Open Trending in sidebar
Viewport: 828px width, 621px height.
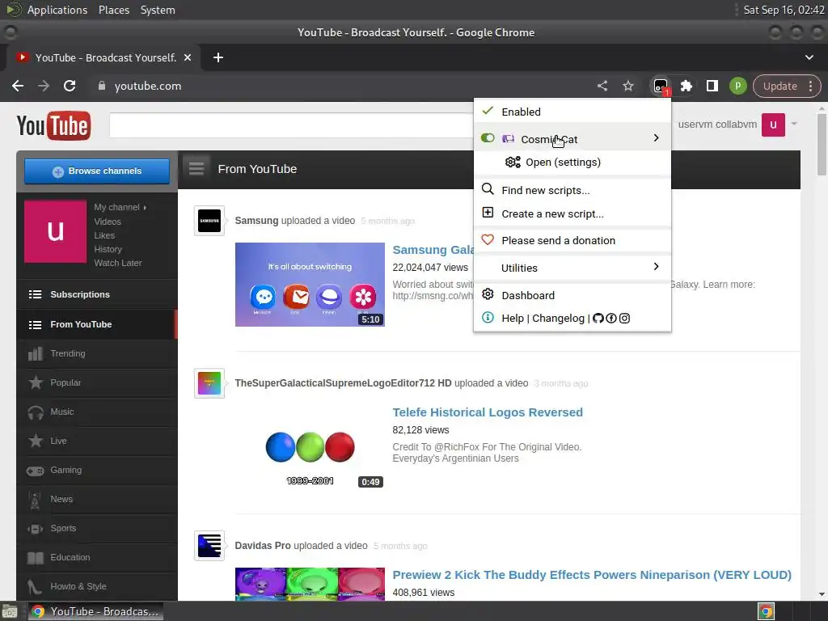[x=97, y=353]
